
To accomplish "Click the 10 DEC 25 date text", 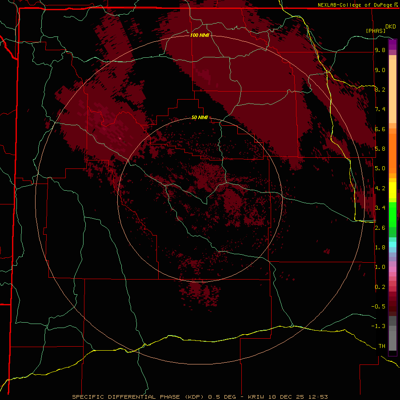I will (287, 397).
